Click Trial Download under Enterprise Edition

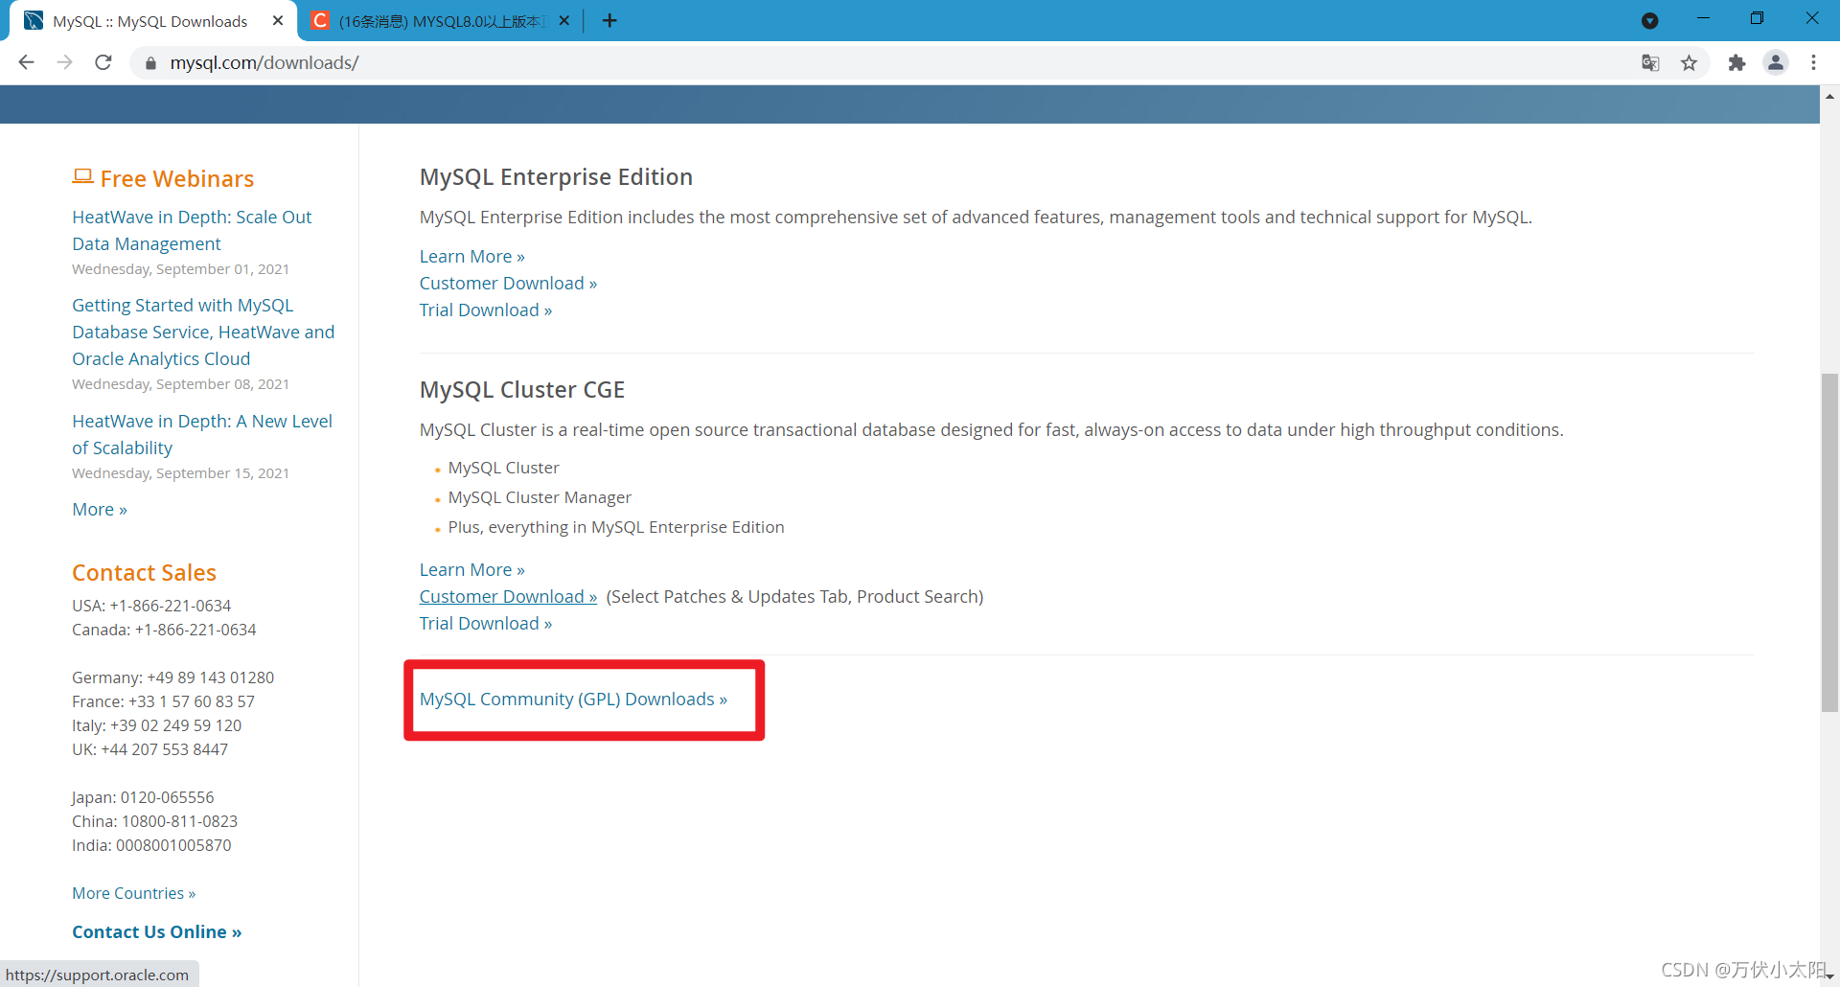(486, 310)
